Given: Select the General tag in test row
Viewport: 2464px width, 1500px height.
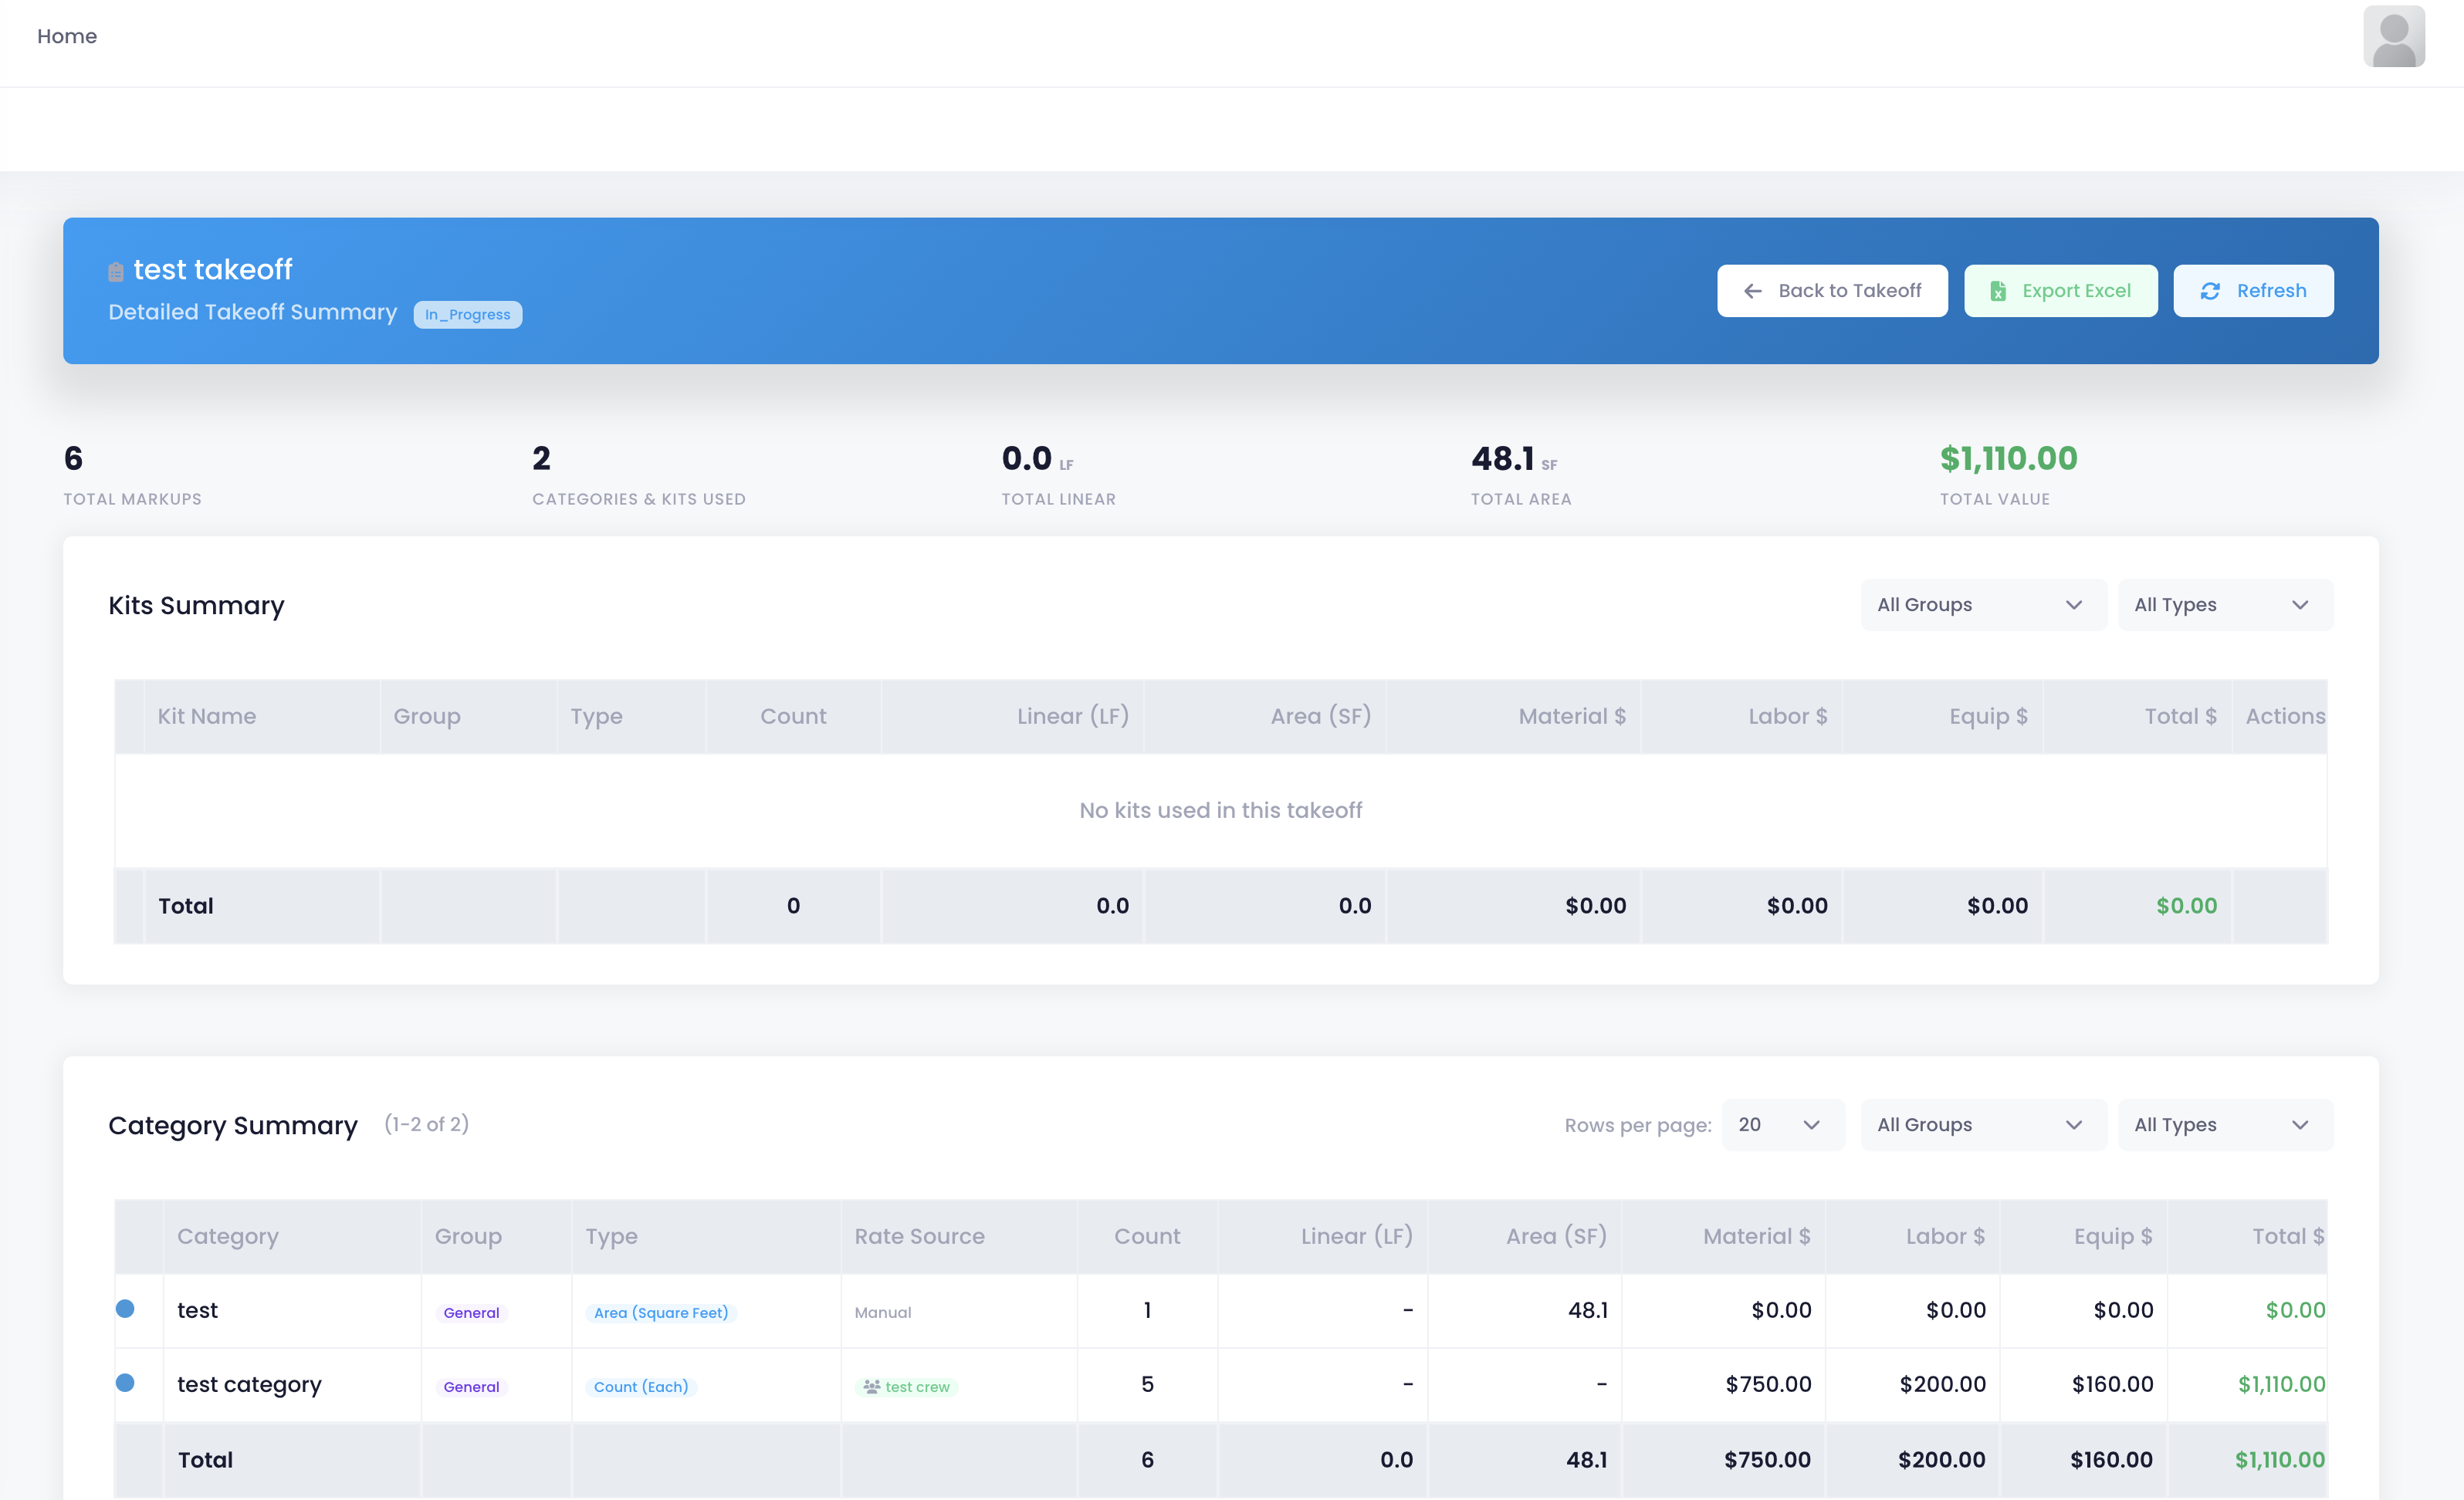Looking at the screenshot, I should 471,1312.
